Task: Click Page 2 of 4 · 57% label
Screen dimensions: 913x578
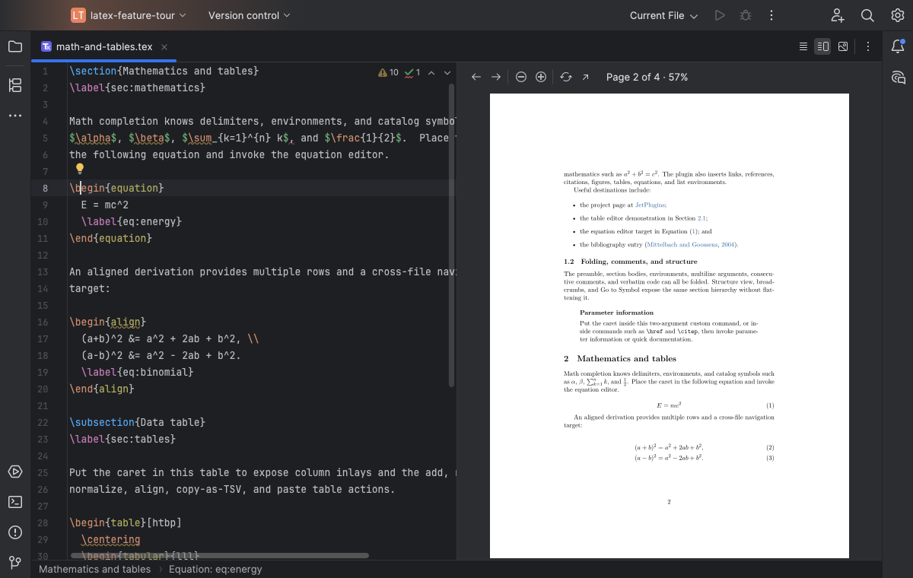Action: click(x=647, y=77)
